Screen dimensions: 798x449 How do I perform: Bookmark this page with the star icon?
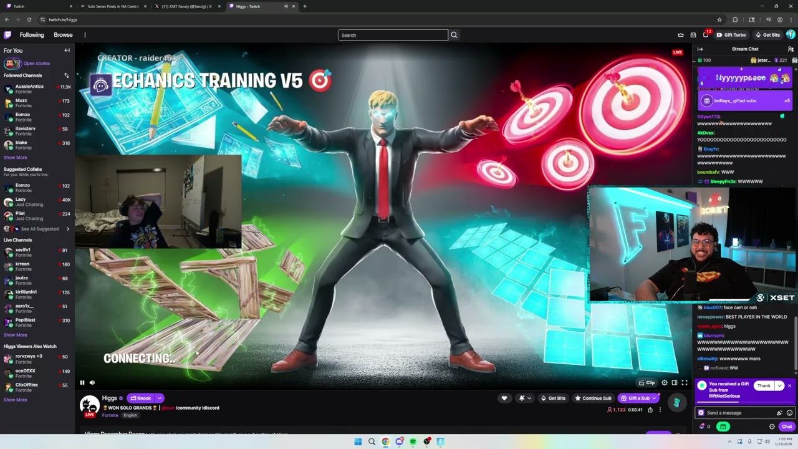719,19
